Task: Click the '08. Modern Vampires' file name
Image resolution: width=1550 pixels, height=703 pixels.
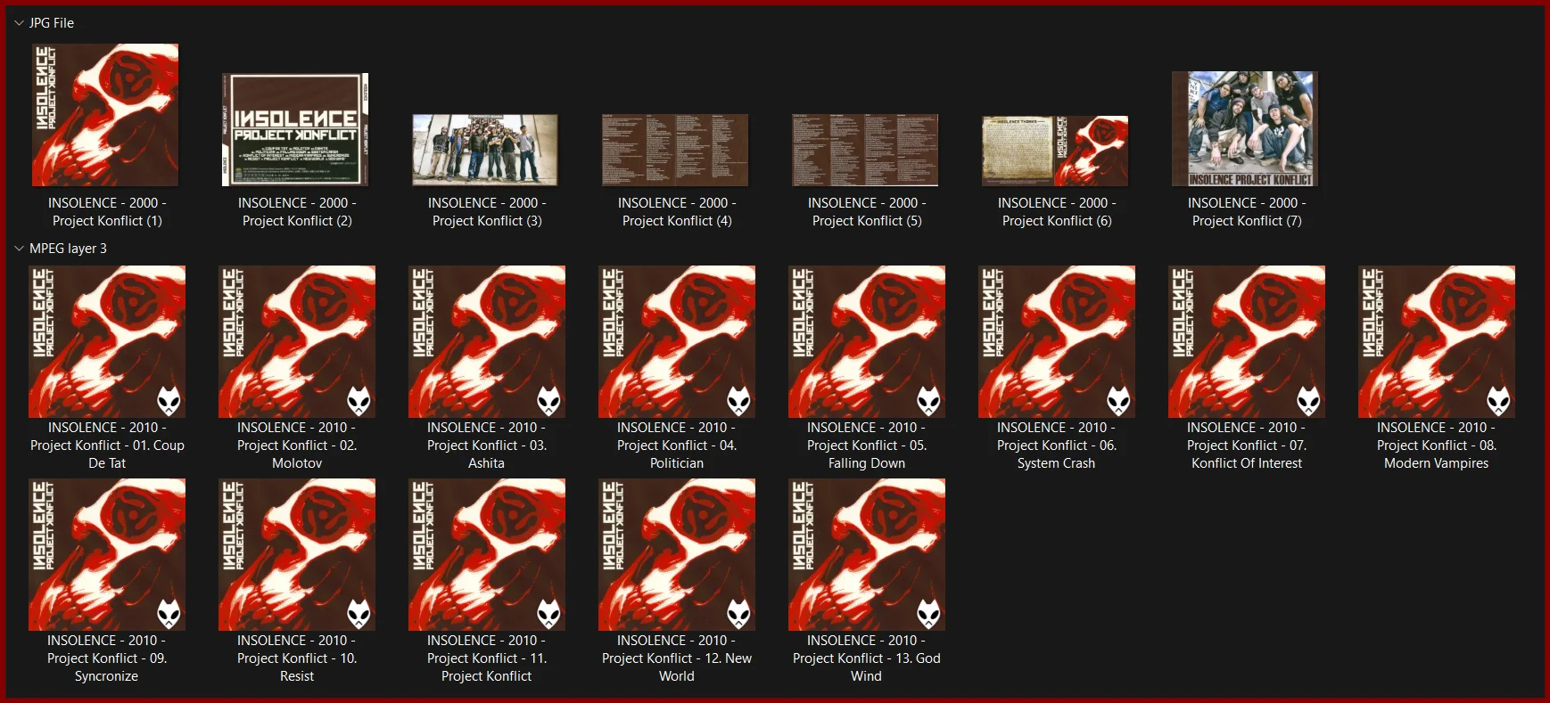Action: [x=1437, y=446]
